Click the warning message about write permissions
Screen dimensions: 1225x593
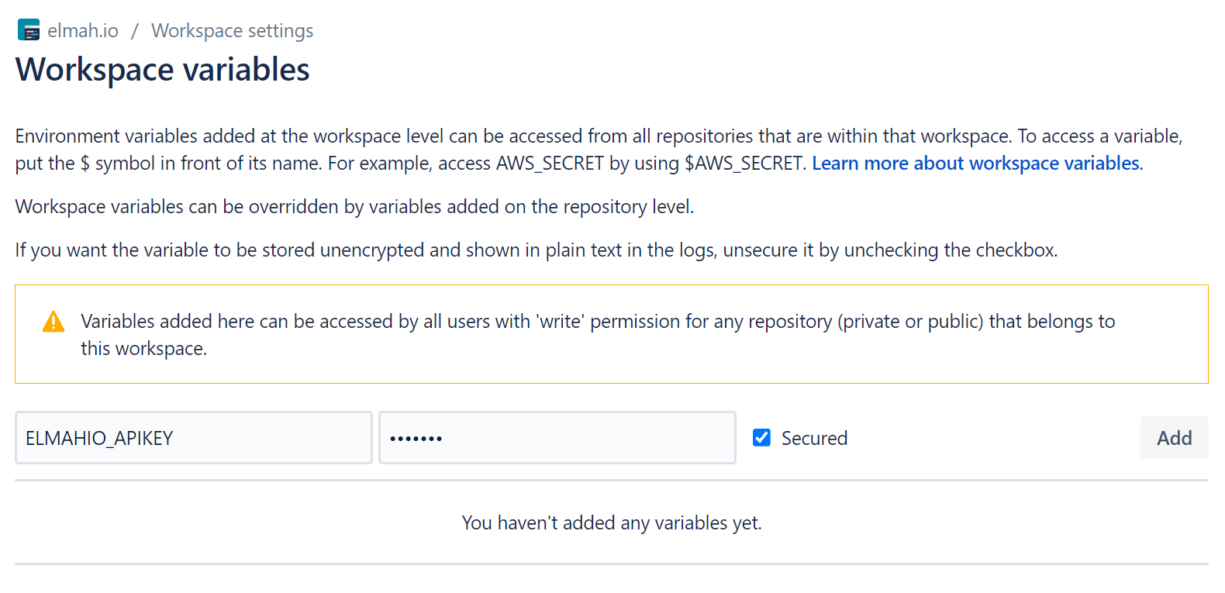[597, 334]
